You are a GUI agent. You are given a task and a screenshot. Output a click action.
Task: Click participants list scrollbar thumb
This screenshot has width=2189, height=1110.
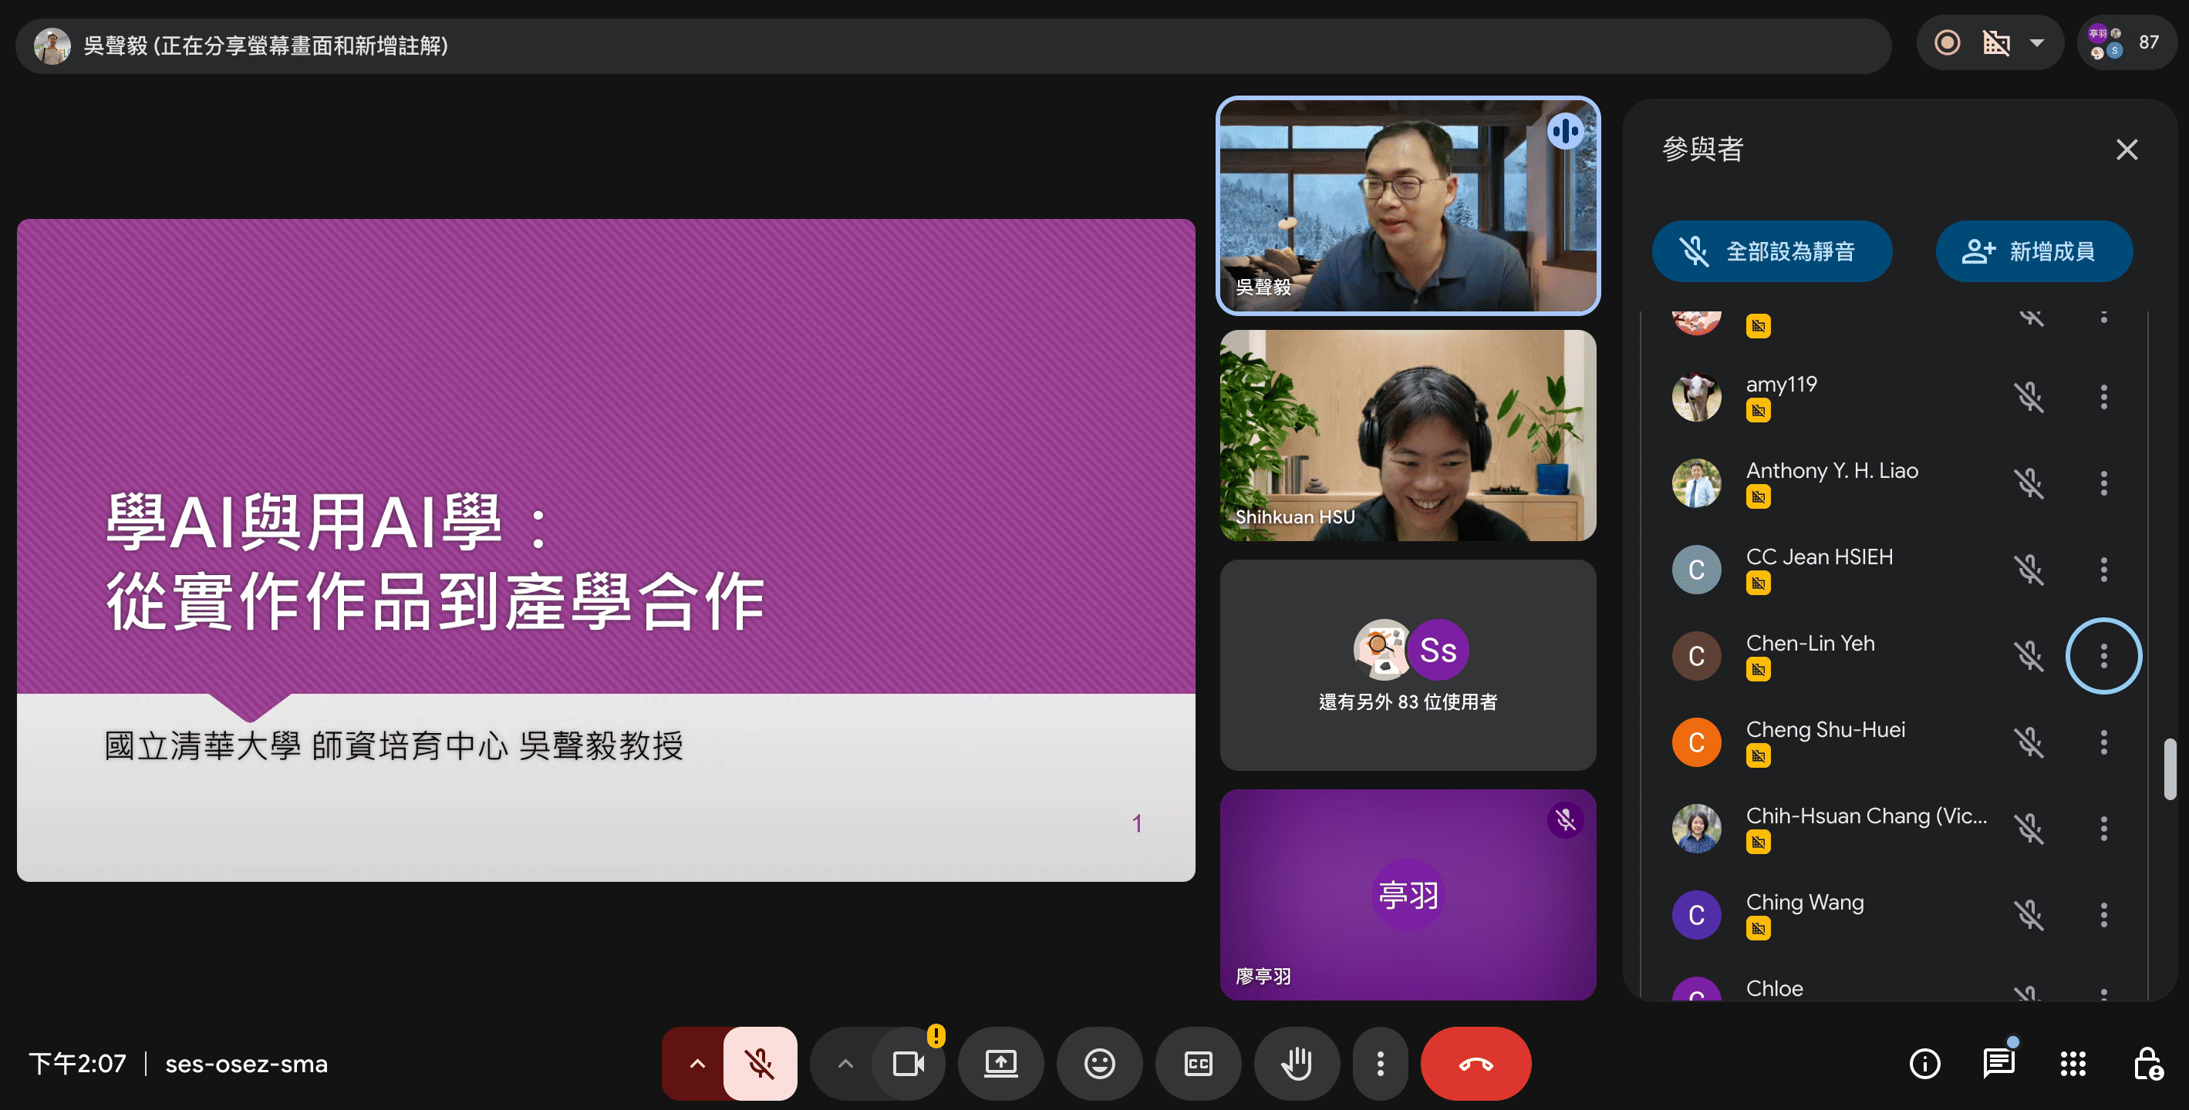pyautogui.click(x=2170, y=769)
